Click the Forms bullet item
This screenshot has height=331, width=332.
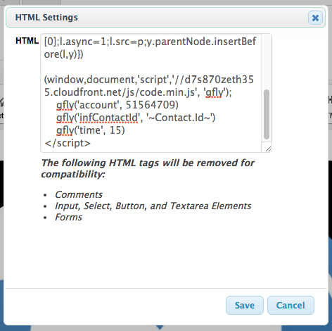click(x=68, y=217)
